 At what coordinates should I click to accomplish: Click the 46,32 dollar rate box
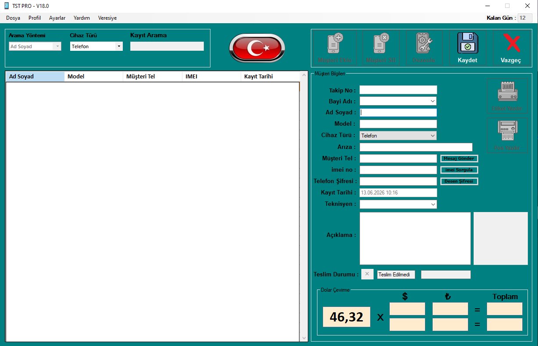346,317
